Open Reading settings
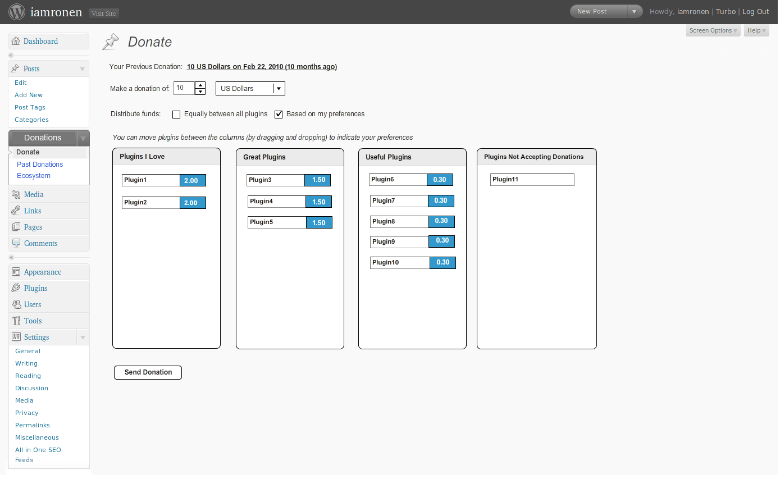The width and height of the screenshot is (780, 479). [28, 376]
